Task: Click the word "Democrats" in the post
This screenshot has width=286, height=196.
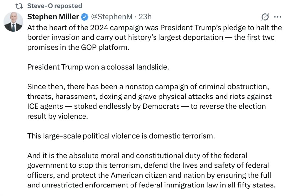Action: [161, 106]
